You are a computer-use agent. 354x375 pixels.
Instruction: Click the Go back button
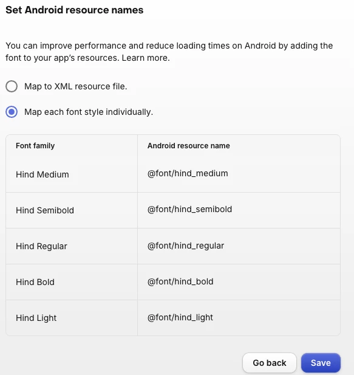270,363
